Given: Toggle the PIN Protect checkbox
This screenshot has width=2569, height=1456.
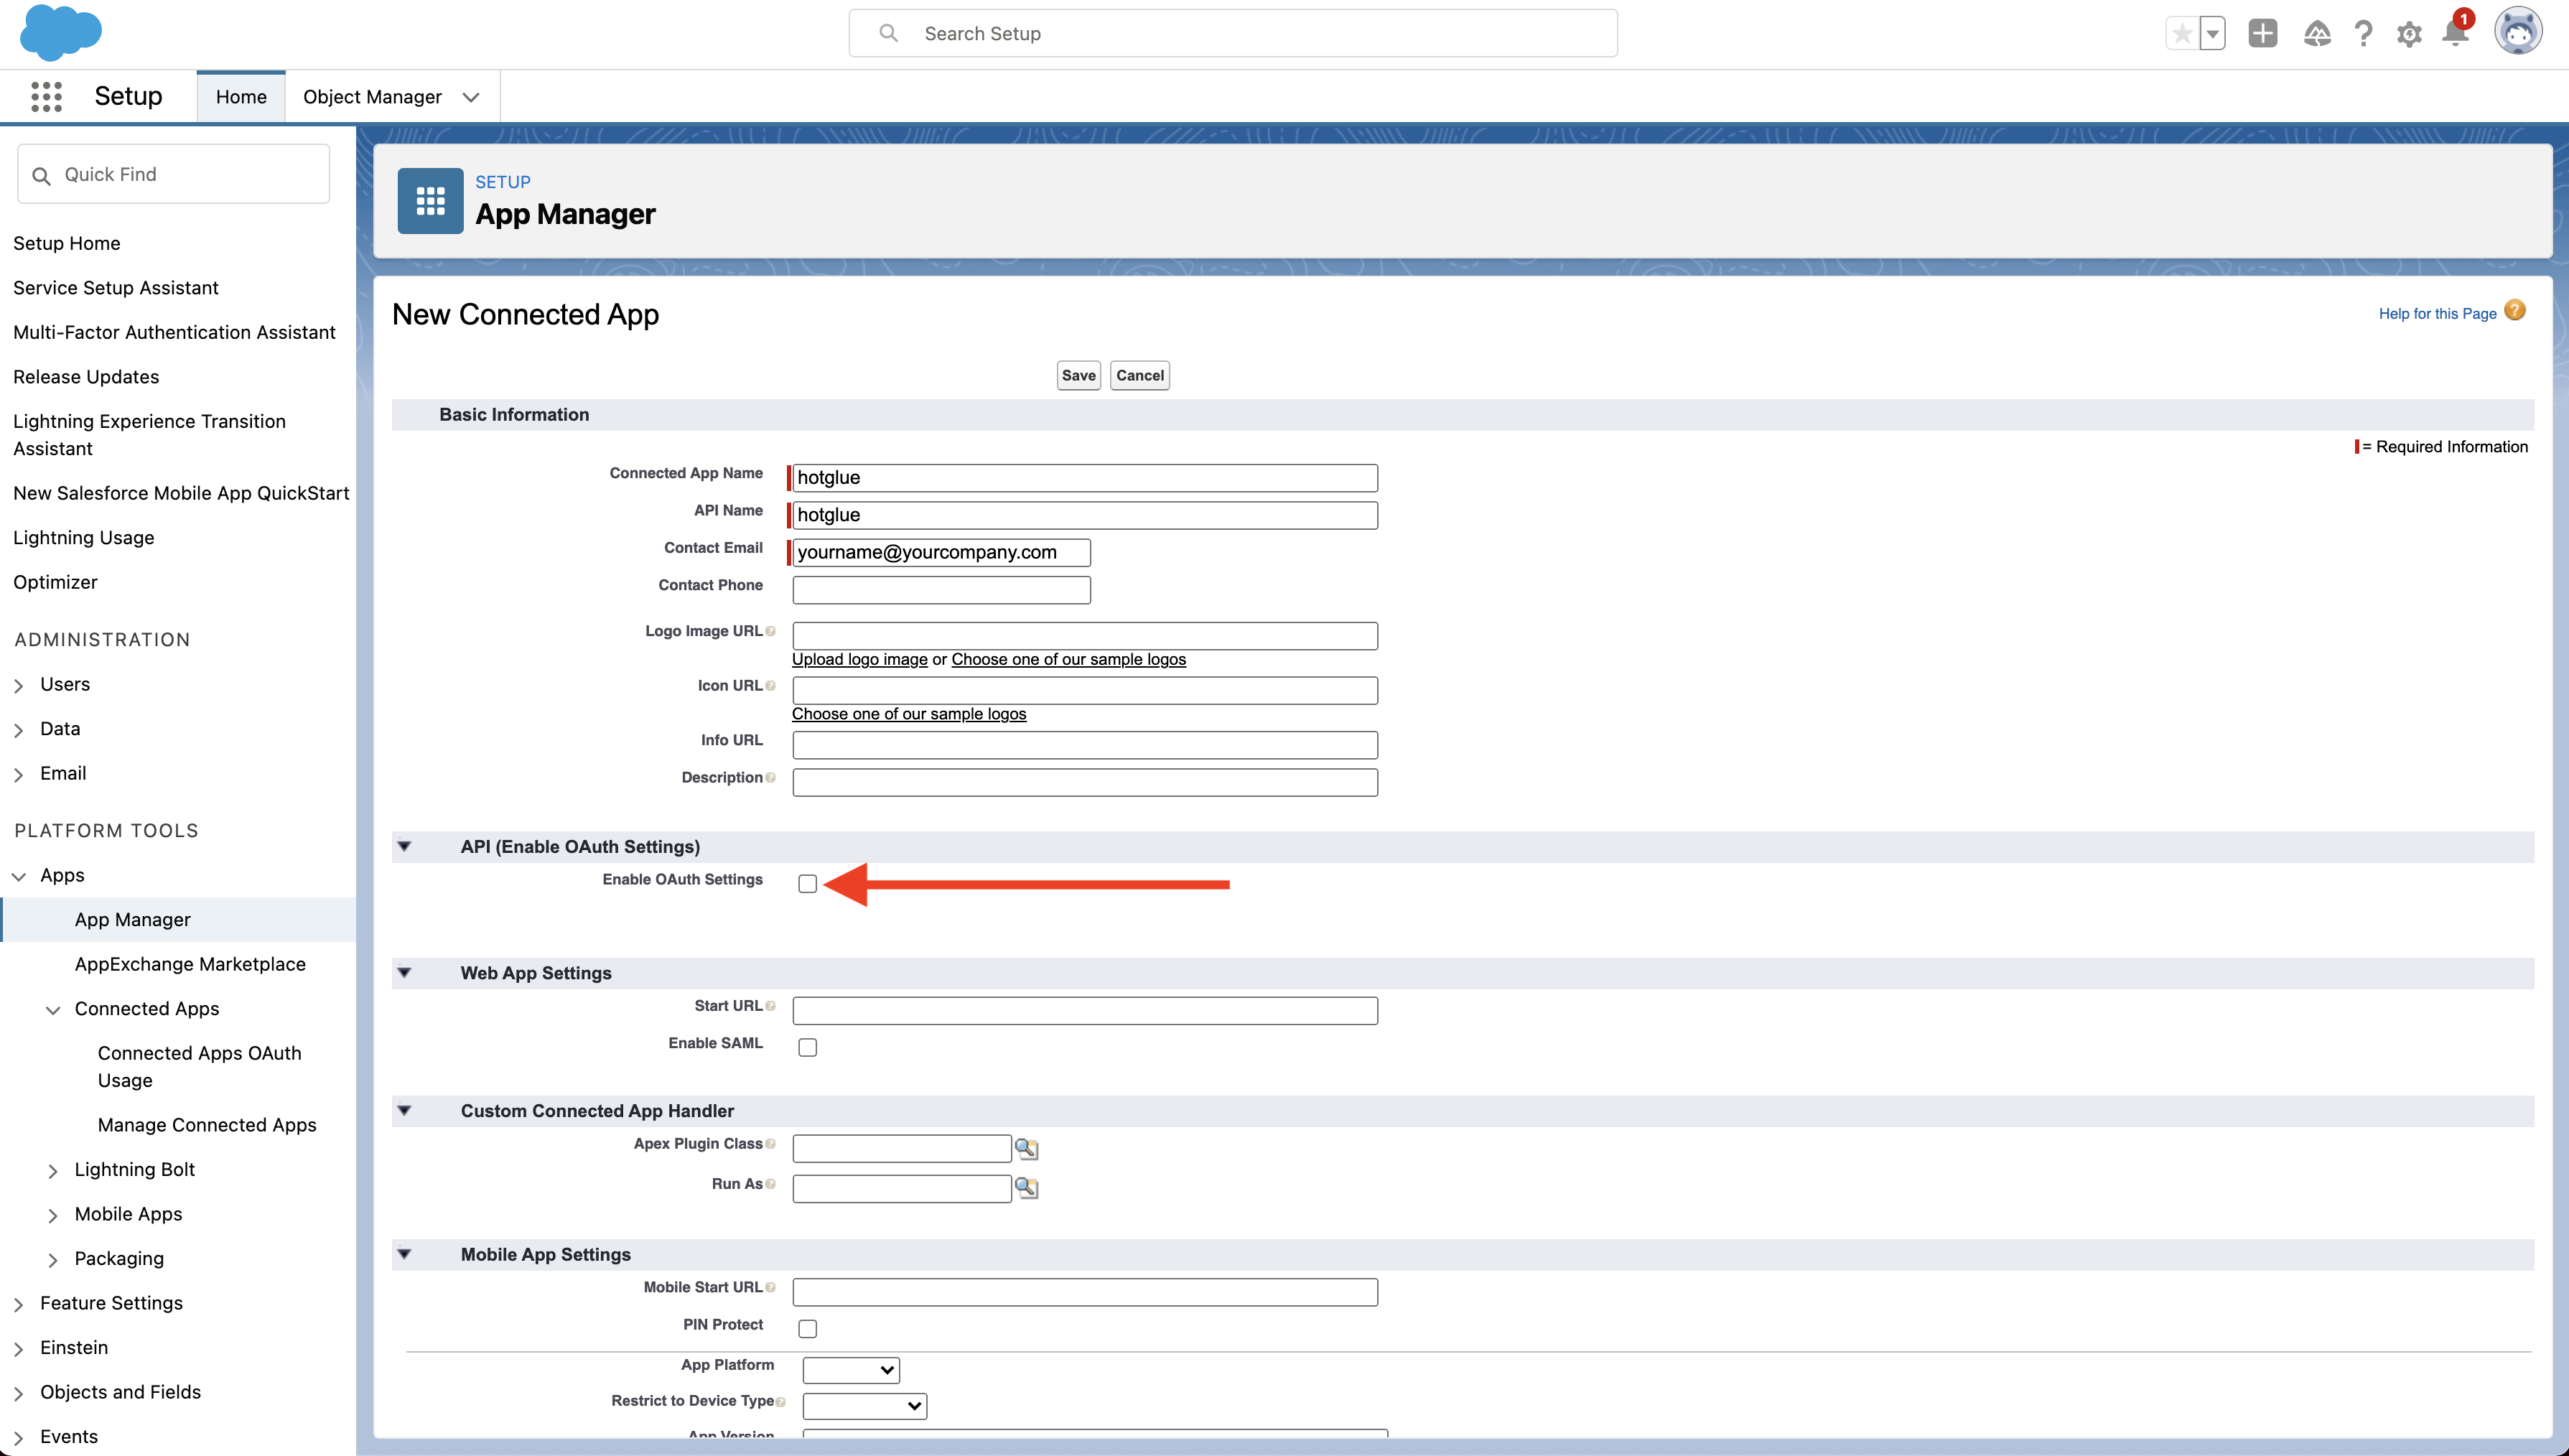Looking at the screenshot, I should coord(807,1328).
